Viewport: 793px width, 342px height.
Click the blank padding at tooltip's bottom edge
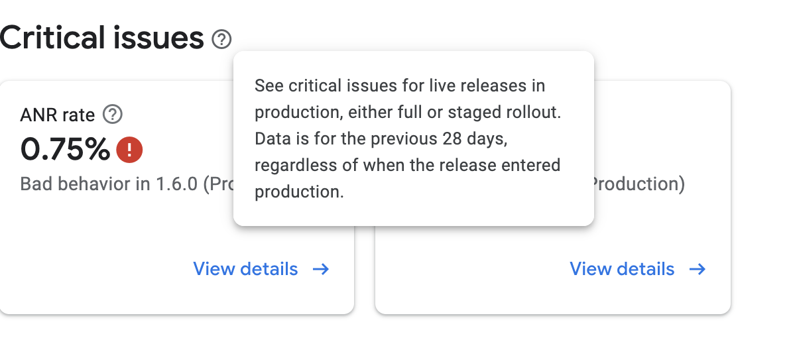point(412,215)
